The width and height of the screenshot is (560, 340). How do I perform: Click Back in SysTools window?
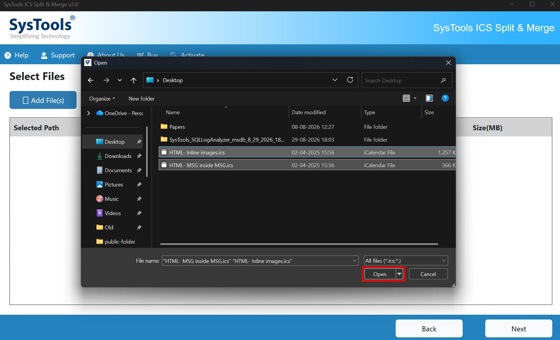point(429,329)
